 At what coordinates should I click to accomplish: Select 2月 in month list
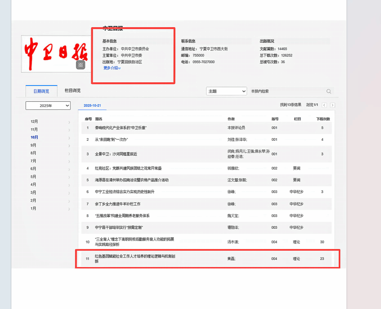[33, 200]
